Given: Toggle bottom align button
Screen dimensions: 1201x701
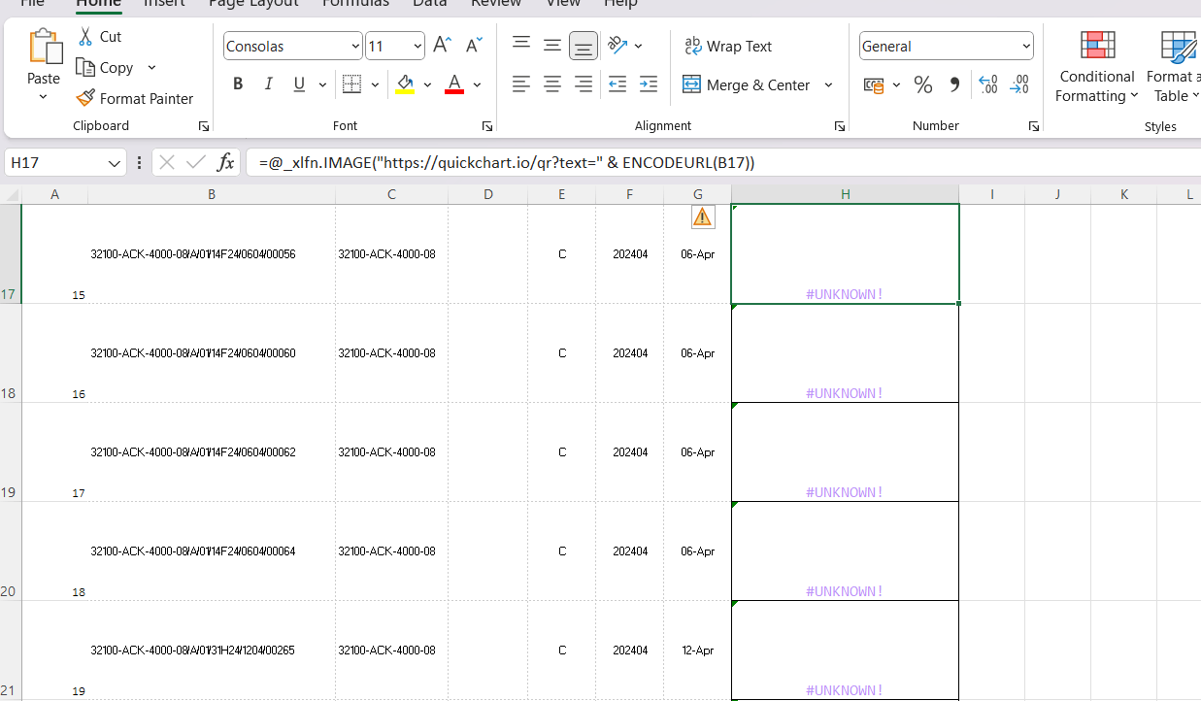Looking at the screenshot, I should click(584, 46).
